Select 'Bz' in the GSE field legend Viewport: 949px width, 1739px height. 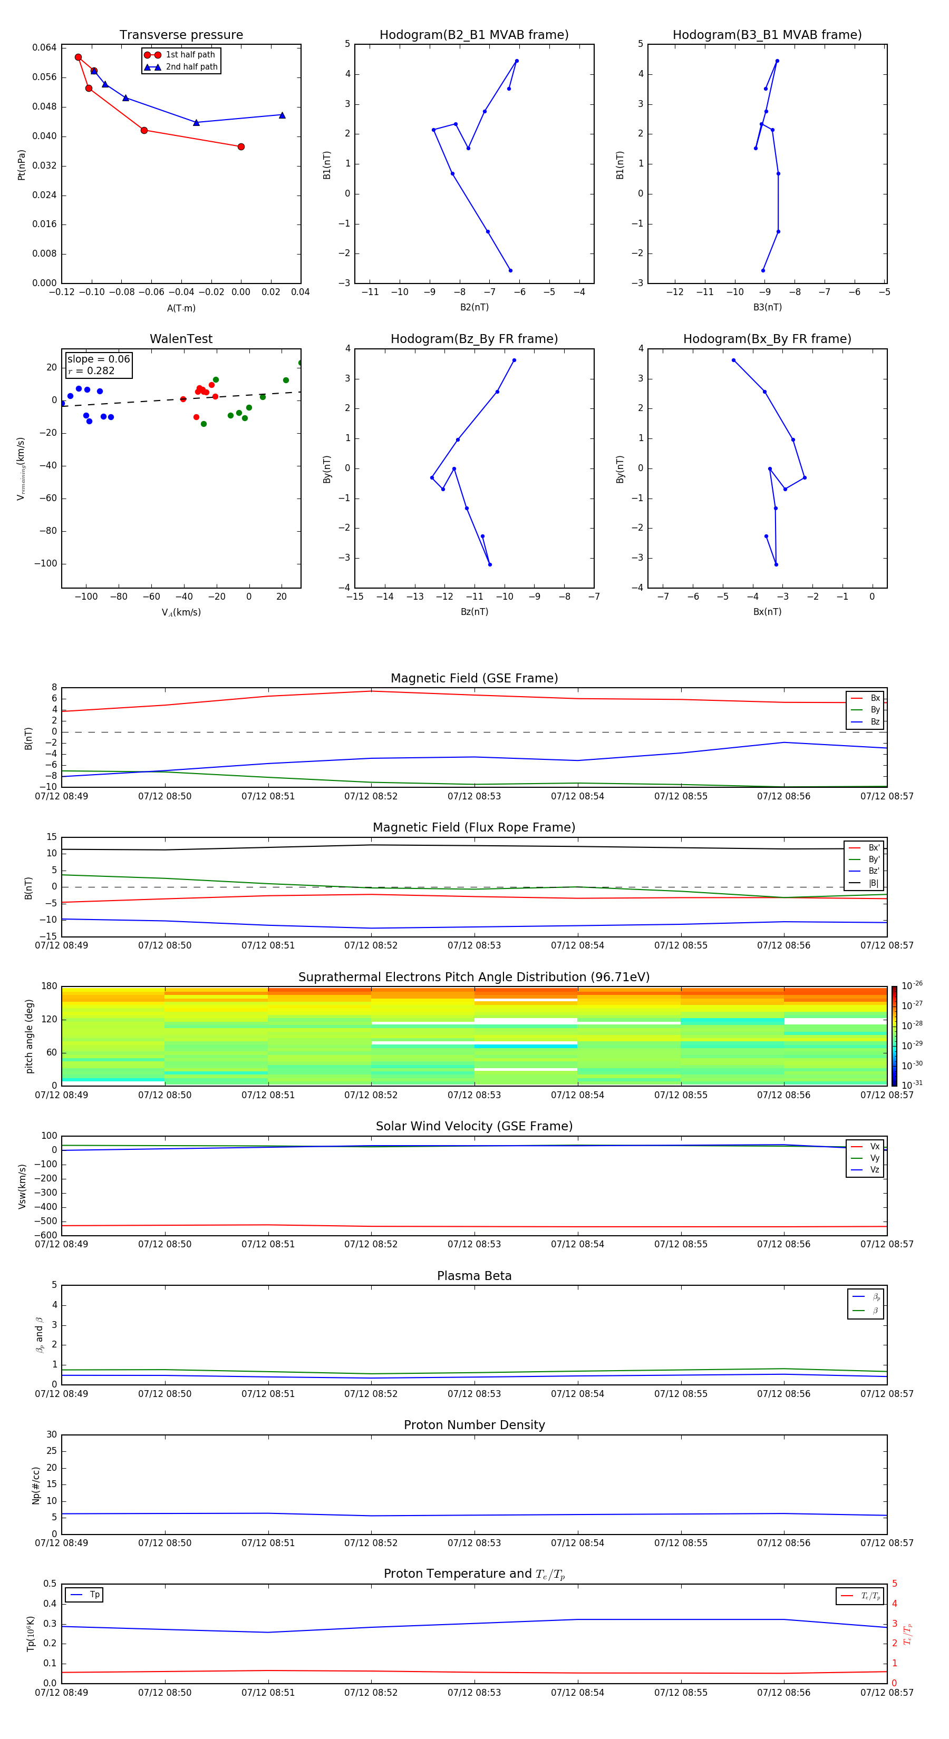click(865, 721)
